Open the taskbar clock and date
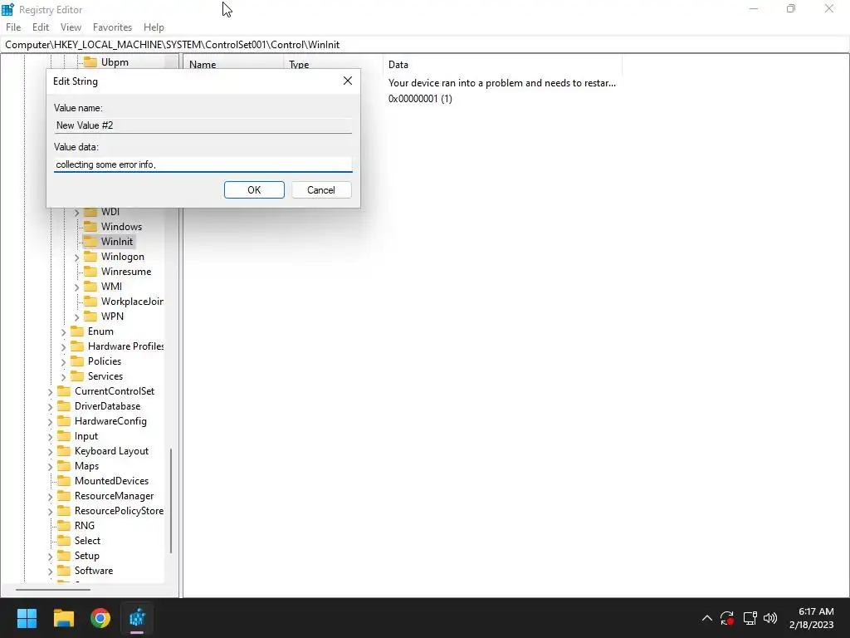Viewport: 850px width, 638px height. click(x=812, y=618)
